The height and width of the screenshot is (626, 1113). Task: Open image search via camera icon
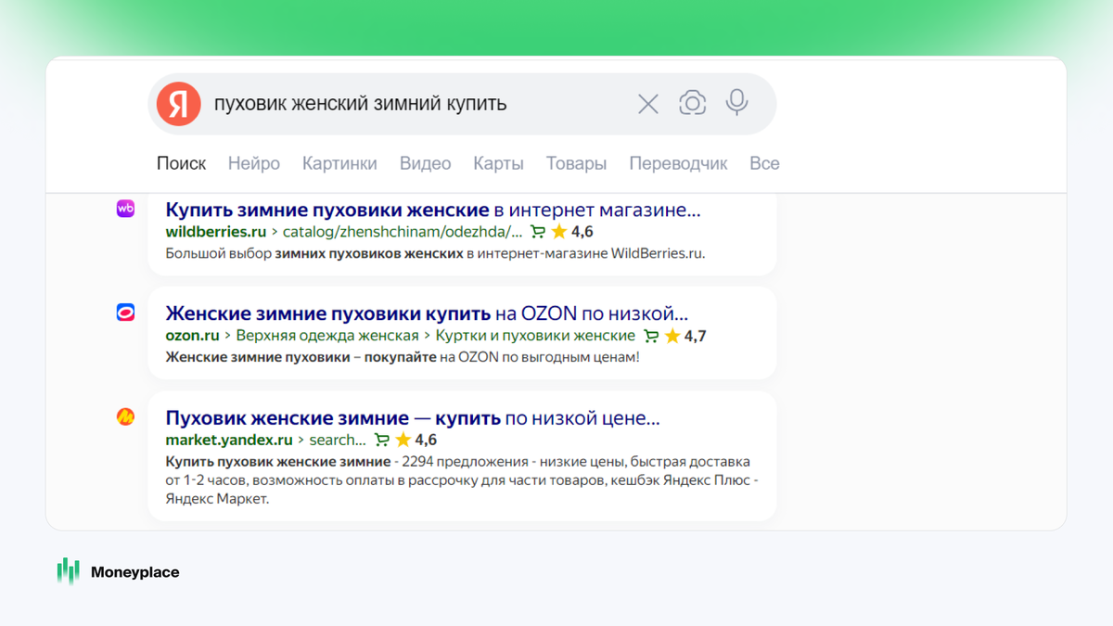pyautogui.click(x=692, y=103)
